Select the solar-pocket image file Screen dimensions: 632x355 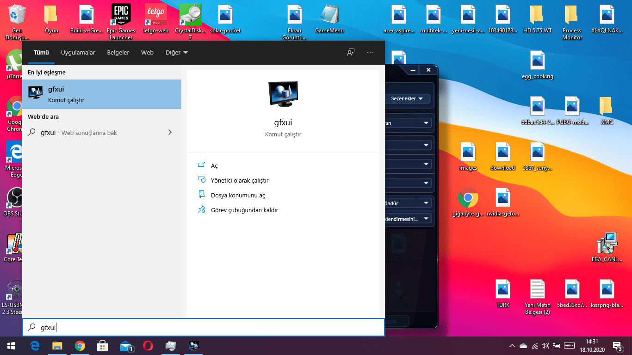pyautogui.click(x=225, y=19)
